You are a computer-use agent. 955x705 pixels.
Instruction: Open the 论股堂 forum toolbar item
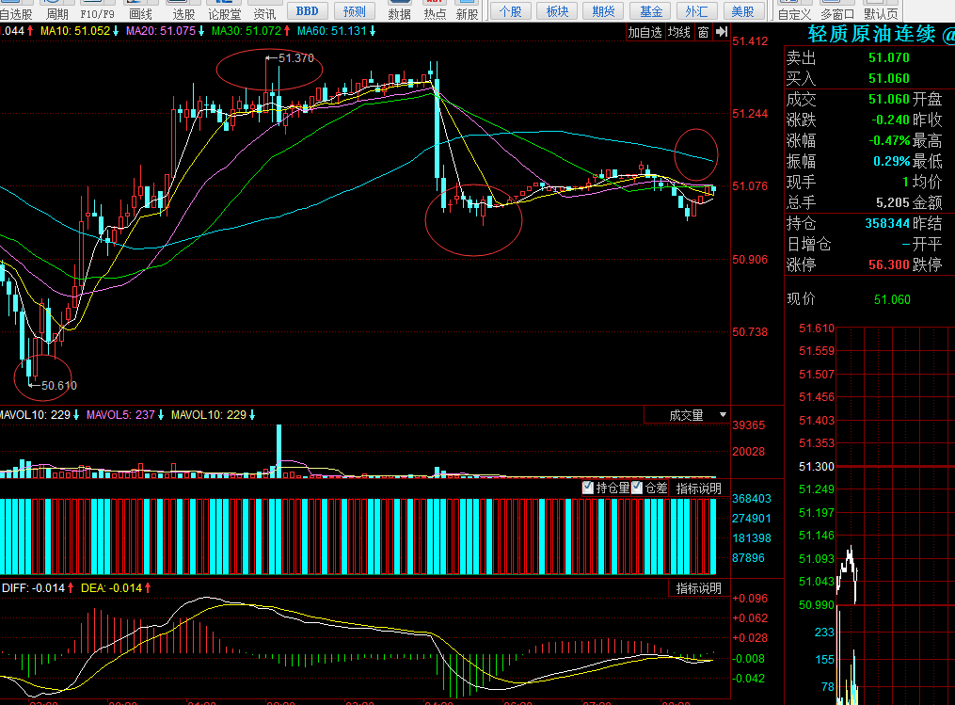[x=224, y=9]
